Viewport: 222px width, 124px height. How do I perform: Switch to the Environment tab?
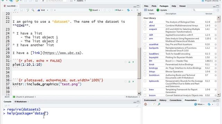click(150, 100)
